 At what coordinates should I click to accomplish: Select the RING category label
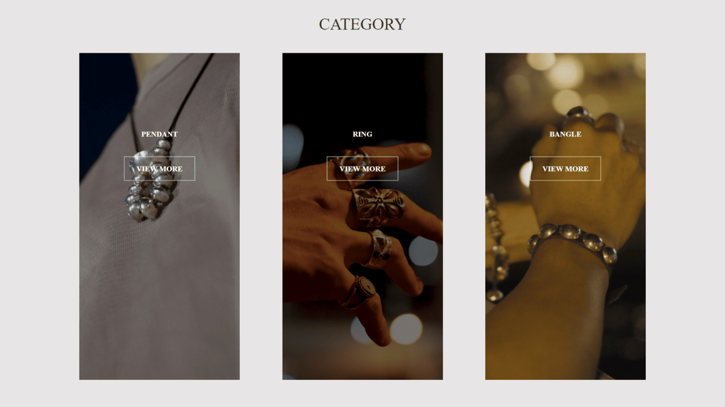click(x=362, y=134)
